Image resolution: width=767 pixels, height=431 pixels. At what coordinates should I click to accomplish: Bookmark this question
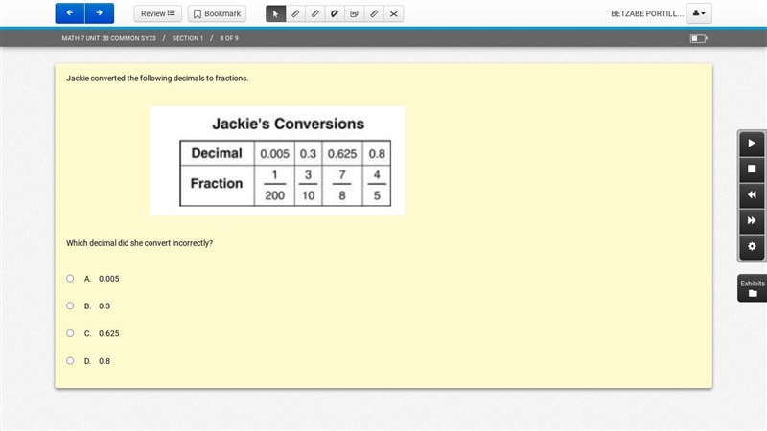[x=217, y=13]
